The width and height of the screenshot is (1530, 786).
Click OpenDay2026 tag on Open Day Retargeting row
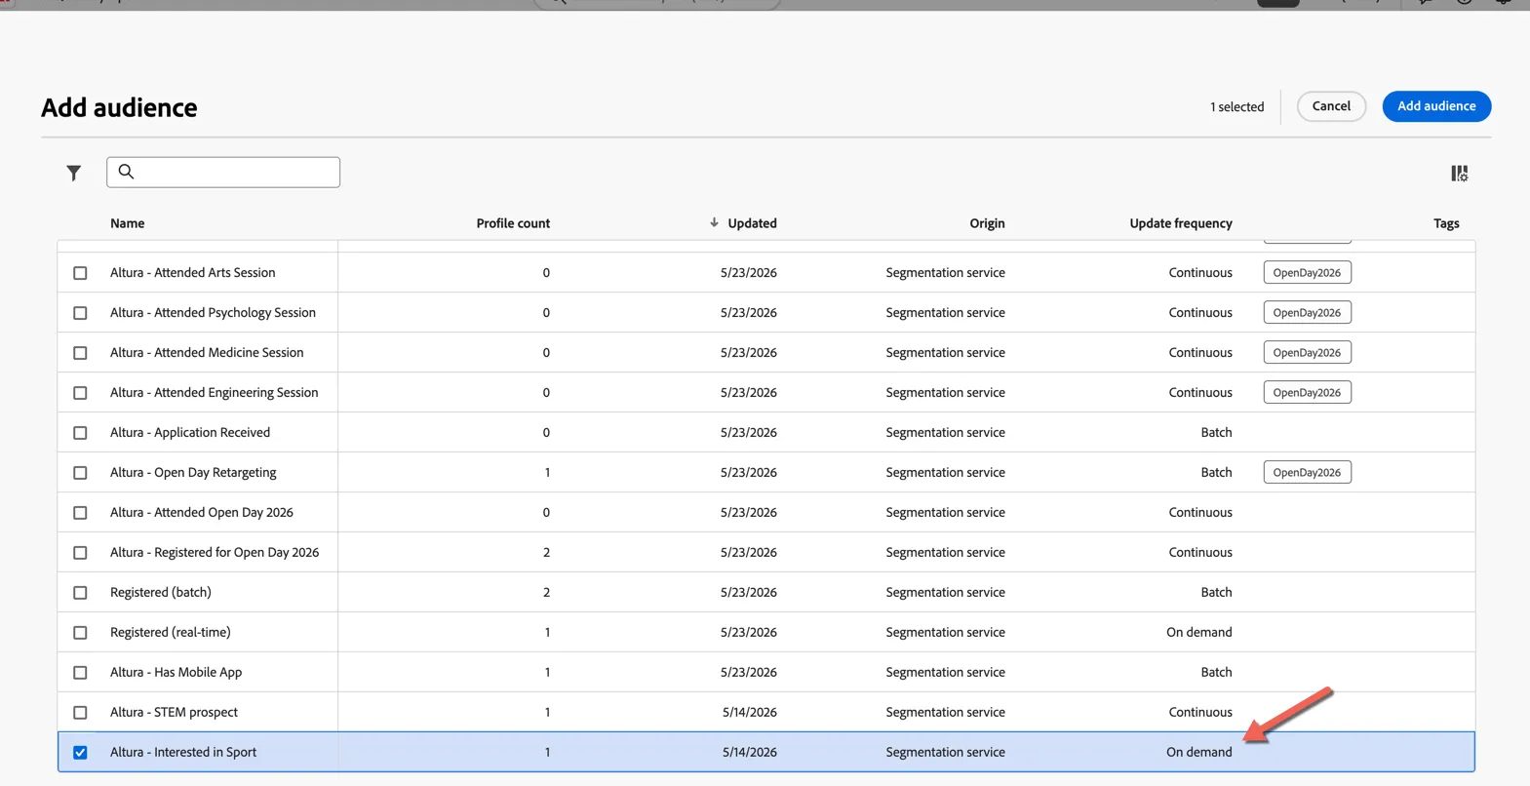pyautogui.click(x=1307, y=472)
